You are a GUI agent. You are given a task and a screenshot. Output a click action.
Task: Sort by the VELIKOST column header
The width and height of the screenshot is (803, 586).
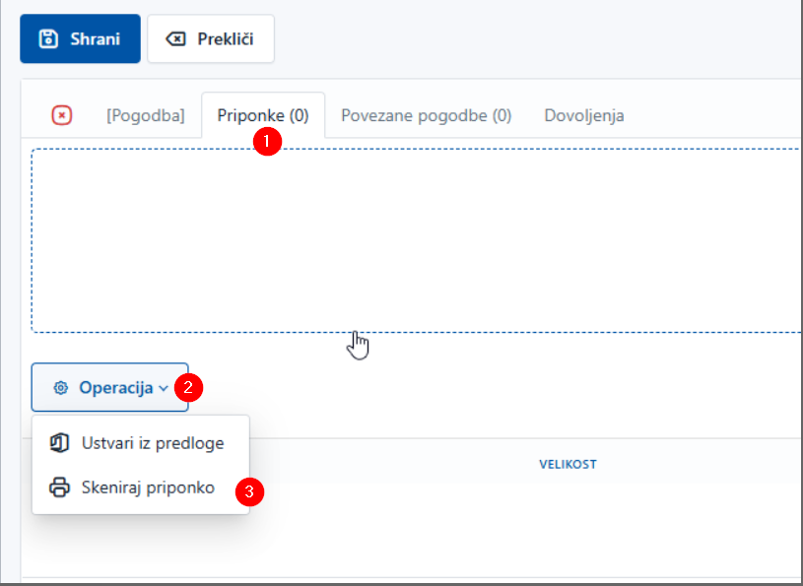click(568, 464)
